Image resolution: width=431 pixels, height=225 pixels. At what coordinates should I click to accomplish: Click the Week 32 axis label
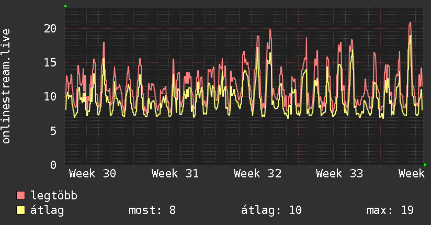pos(257,174)
